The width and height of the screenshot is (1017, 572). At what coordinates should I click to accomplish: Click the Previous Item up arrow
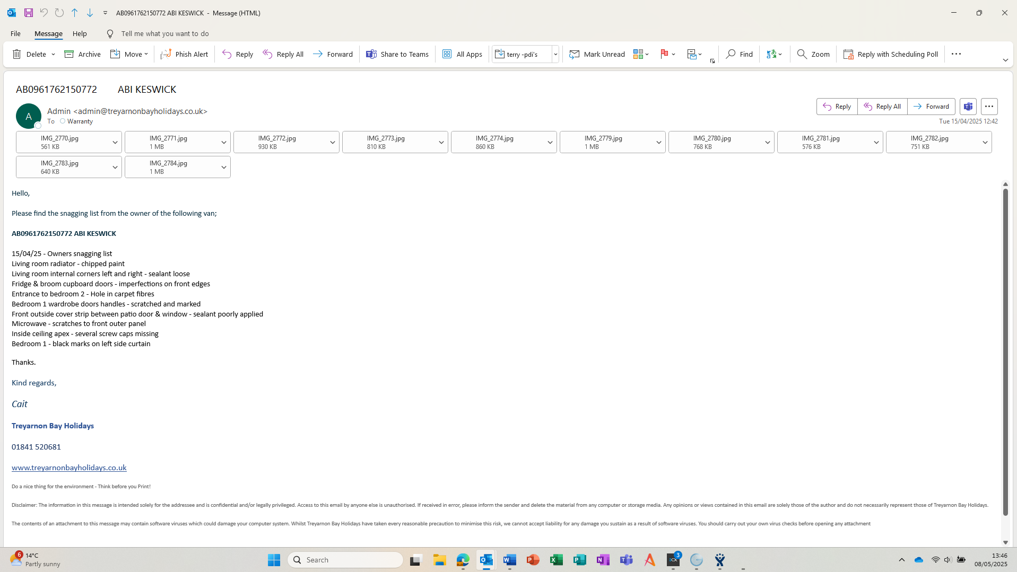pos(75,13)
